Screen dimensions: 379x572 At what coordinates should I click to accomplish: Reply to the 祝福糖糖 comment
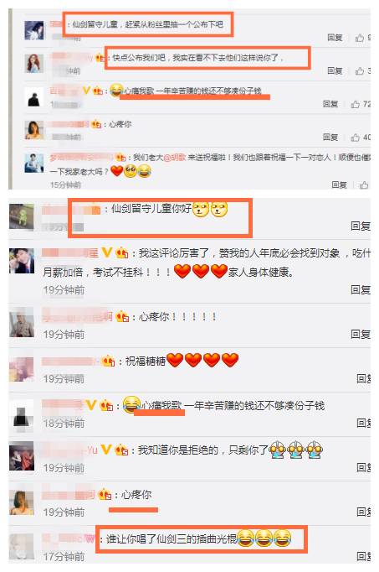(x=363, y=378)
